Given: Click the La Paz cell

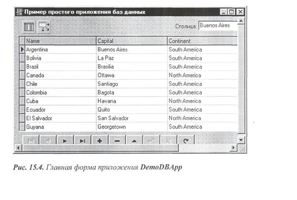Looking at the screenshot, I should 132,58.
